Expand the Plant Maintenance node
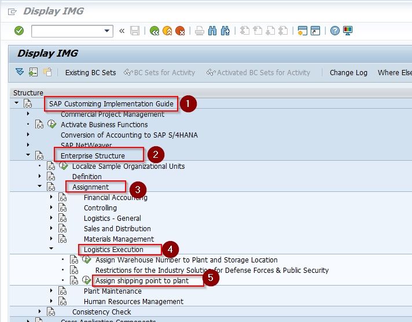 (51, 291)
